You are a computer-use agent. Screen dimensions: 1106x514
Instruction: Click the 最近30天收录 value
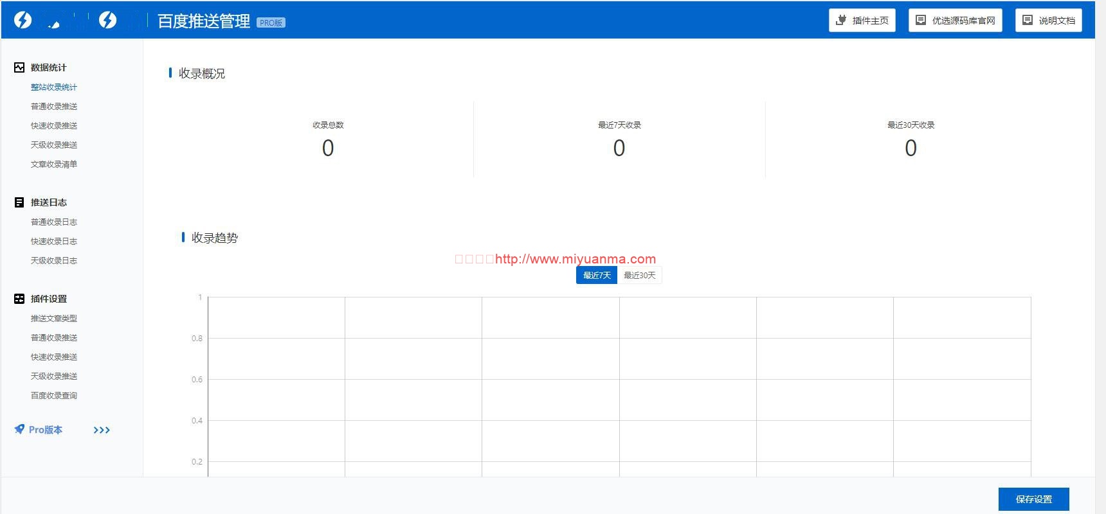(911, 148)
